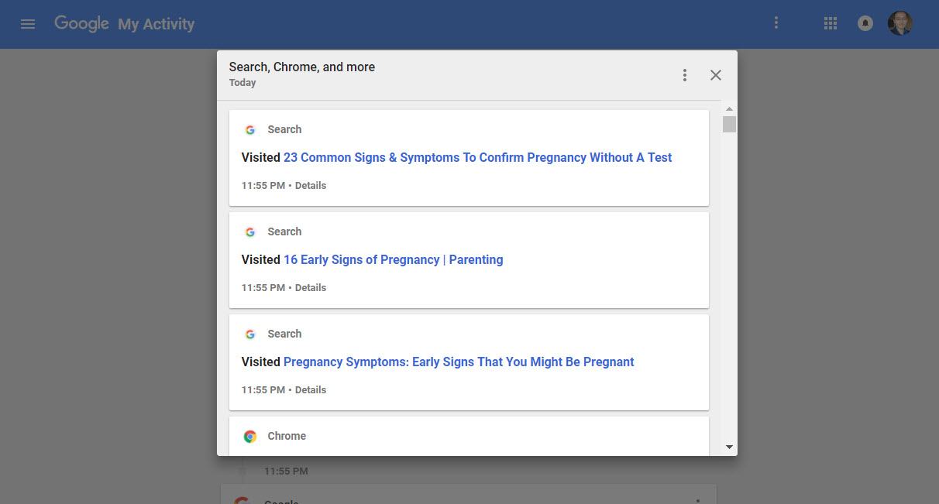Close the Search, Chrome, and more dialog
Image resolution: width=939 pixels, height=504 pixels.
(716, 75)
